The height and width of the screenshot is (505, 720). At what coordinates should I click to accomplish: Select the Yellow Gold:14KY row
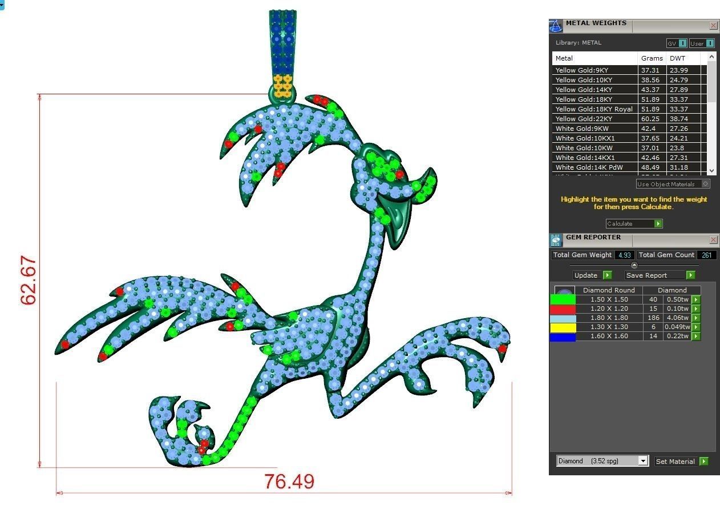[x=630, y=90]
